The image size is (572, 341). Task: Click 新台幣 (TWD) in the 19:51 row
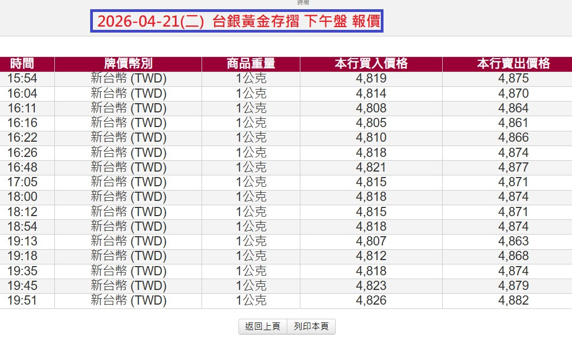pyautogui.click(x=128, y=300)
